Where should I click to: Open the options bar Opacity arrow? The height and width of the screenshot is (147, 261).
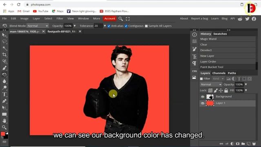(x=75, y=26)
